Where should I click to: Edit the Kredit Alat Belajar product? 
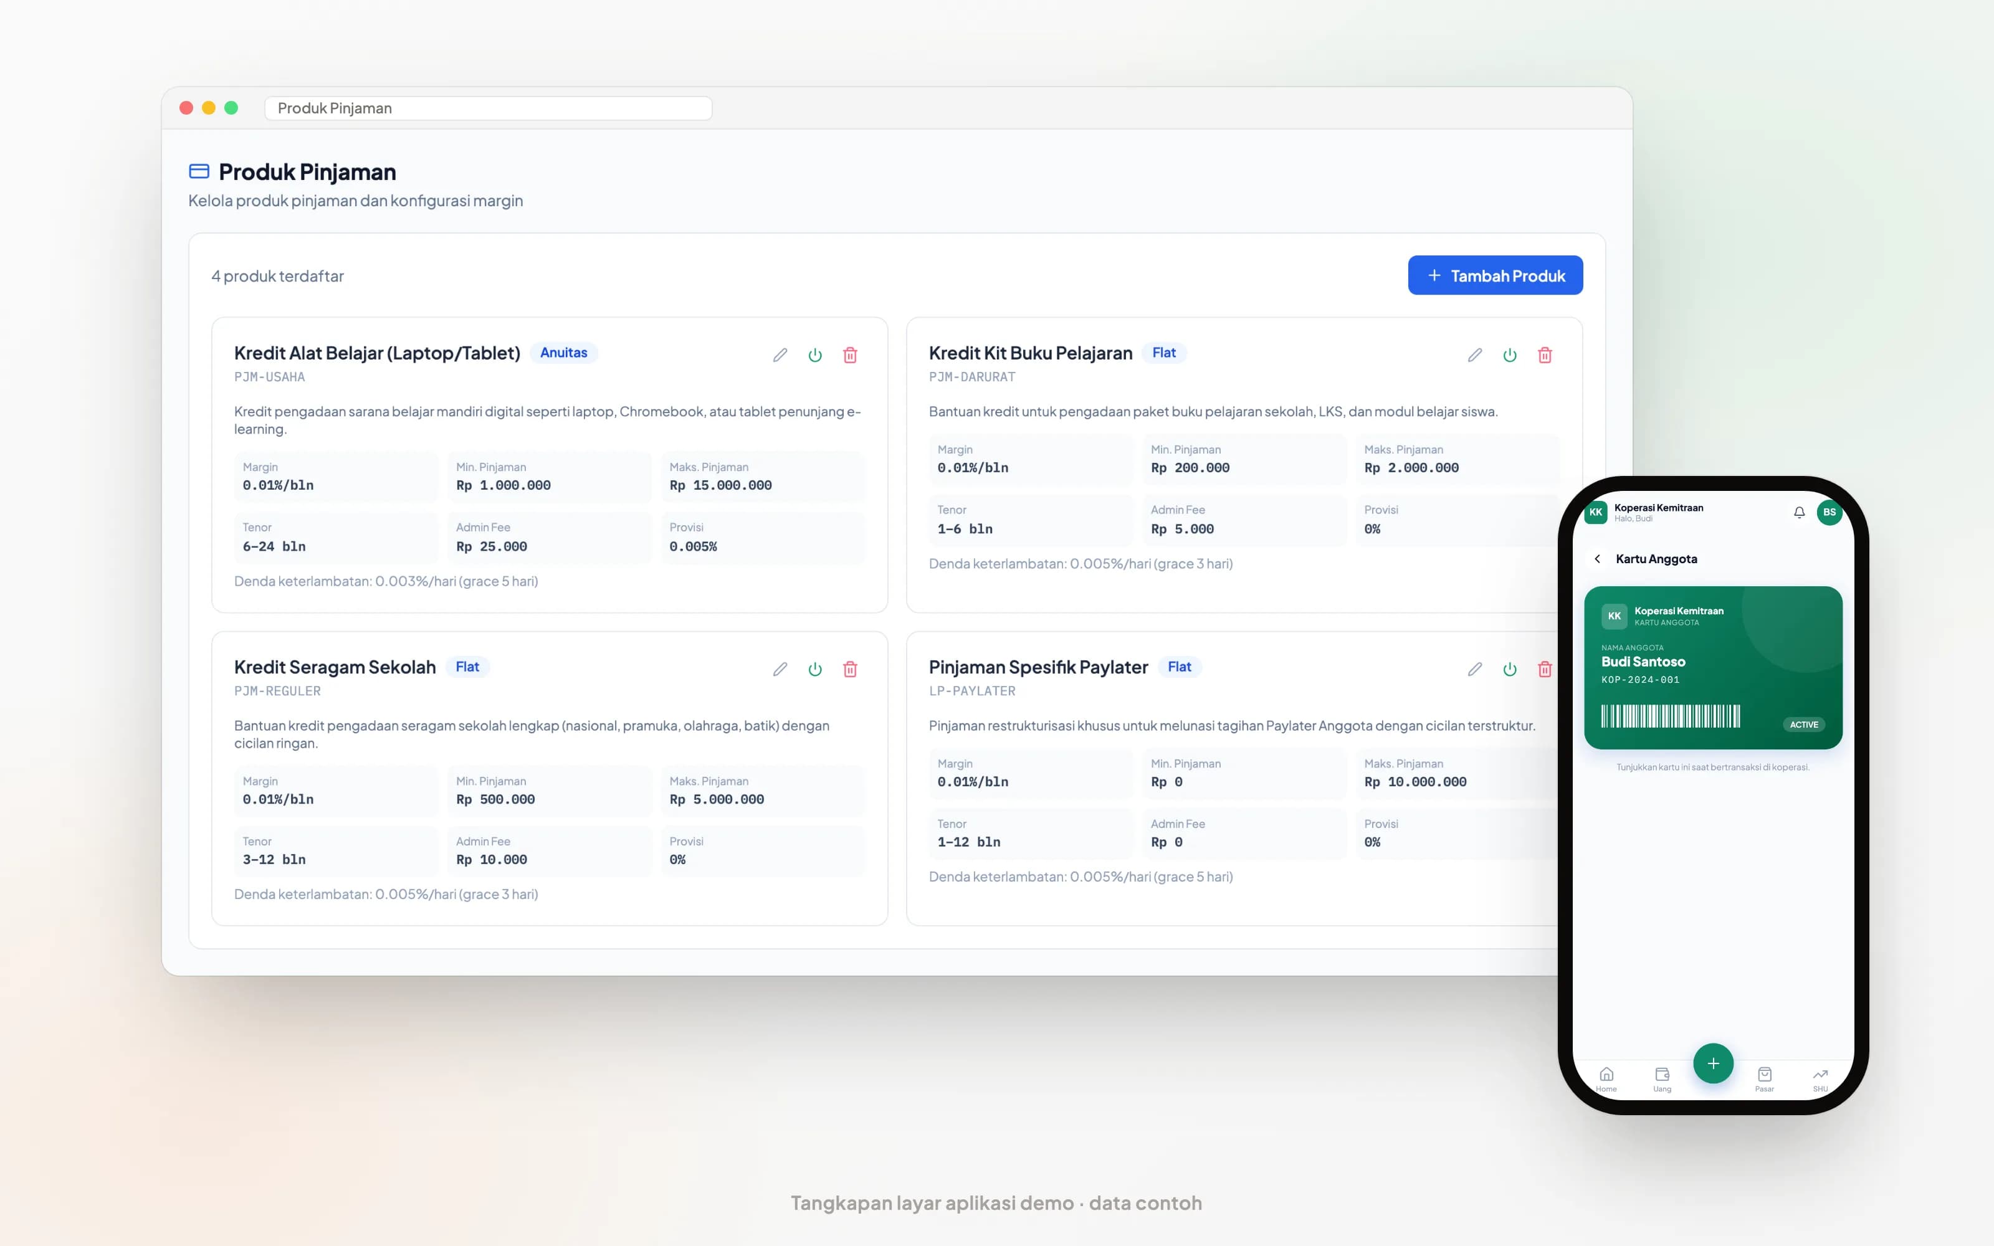(780, 355)
